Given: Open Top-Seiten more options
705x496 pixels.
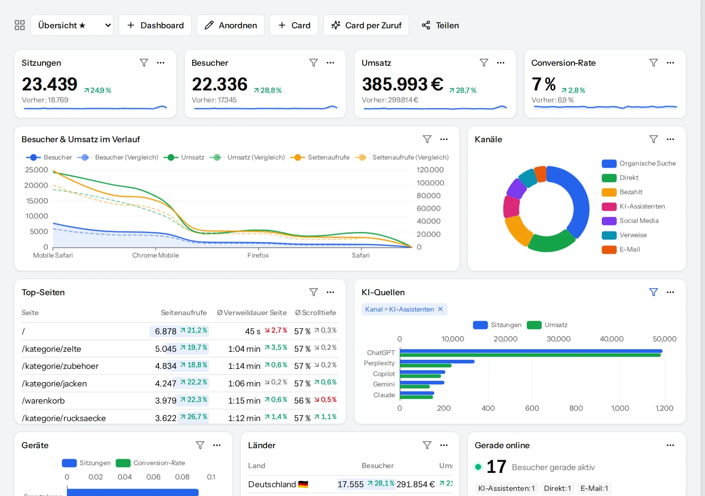Looking at the screenshot, I should pyautogui.click(x=330, y=292).
